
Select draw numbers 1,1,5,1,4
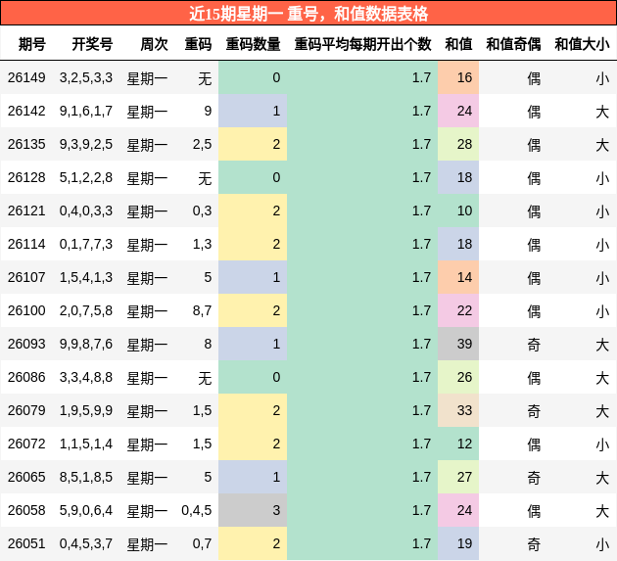pos(86,444)
